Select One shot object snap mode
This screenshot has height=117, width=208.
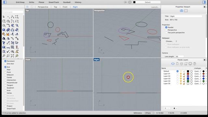click(x=5, y=64)
